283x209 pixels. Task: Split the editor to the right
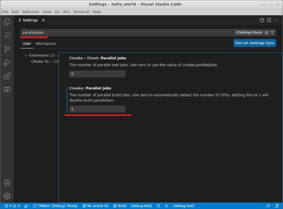269,20
